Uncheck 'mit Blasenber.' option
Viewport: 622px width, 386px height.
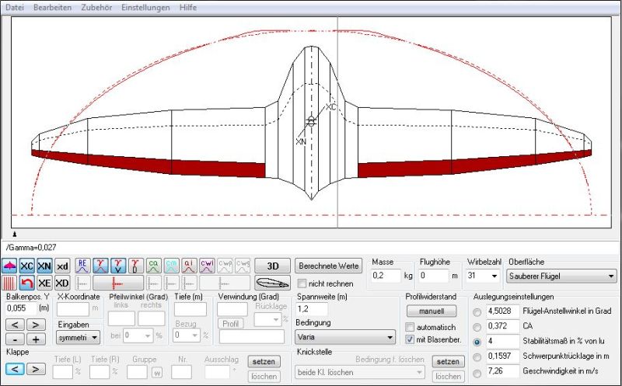410,339
